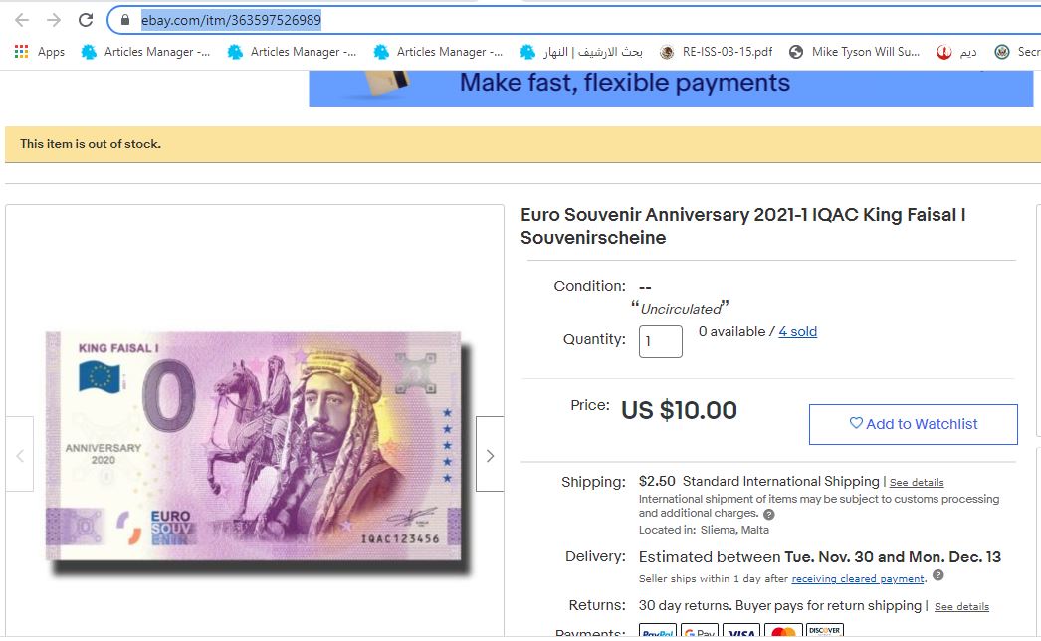The image size is (1041, 641).
Task: Open shipping See details link
Action: 917,483
